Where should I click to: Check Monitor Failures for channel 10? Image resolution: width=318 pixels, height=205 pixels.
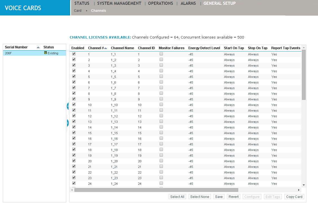(161, 104)
